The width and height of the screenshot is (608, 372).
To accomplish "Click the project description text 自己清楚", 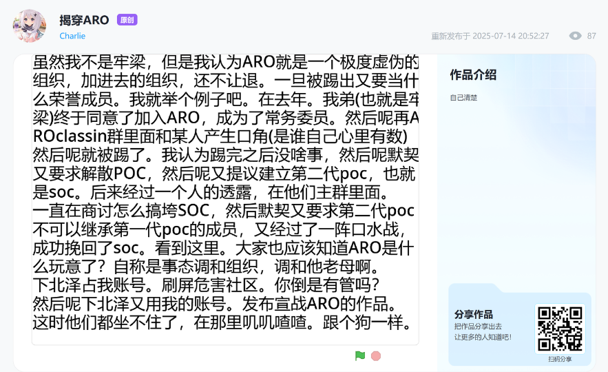I will click(463, 98).
